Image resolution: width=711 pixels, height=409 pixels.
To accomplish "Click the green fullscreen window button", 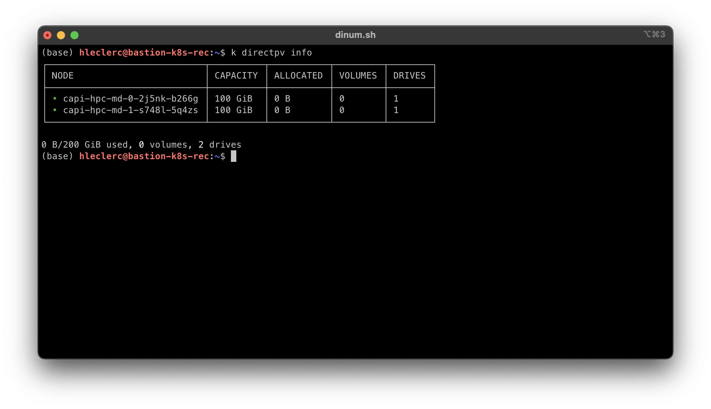I will click(x=74, y=35).
